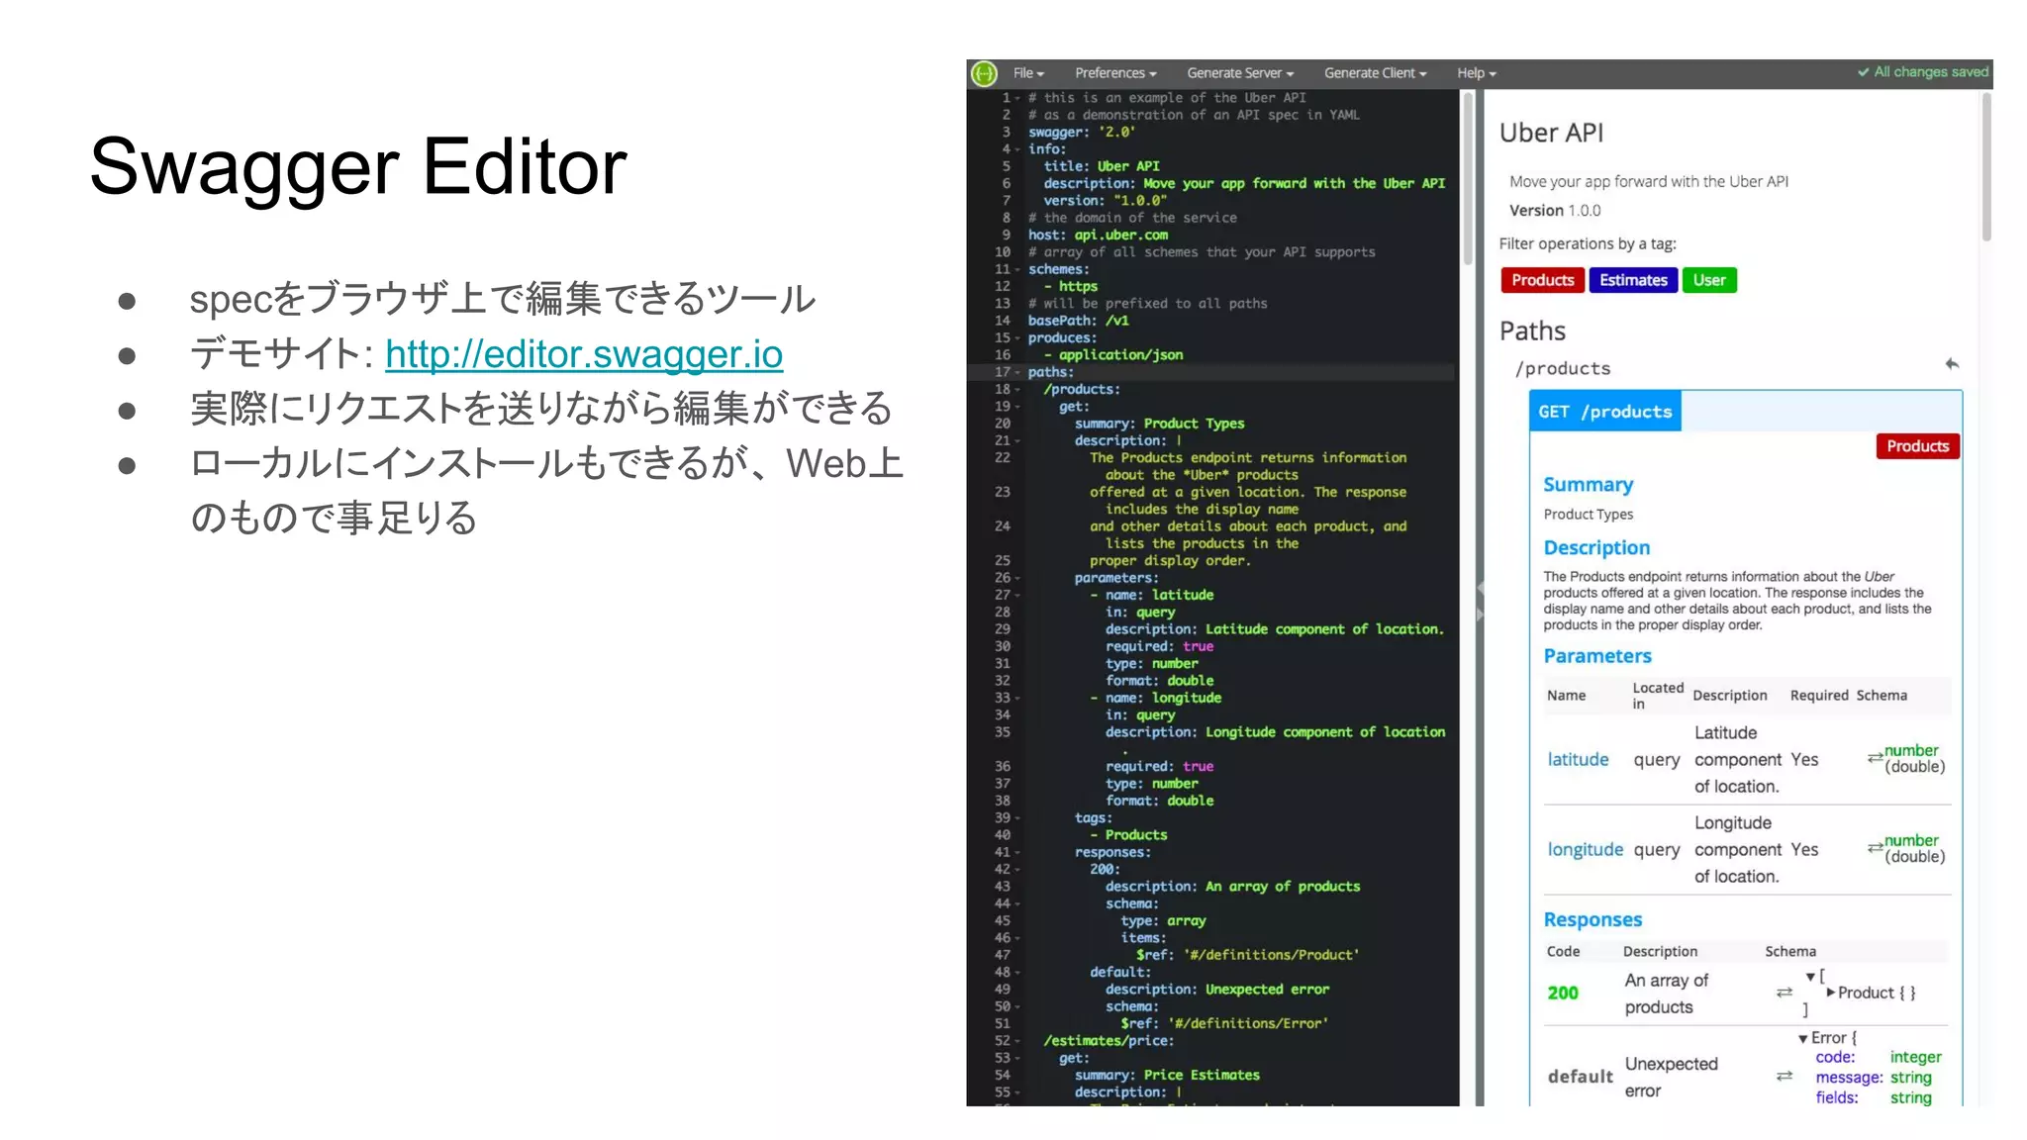Fold the tags block at line 39
Image resolution: width=2027 pixels, height=1140 pixels.
coord(1017,818)
